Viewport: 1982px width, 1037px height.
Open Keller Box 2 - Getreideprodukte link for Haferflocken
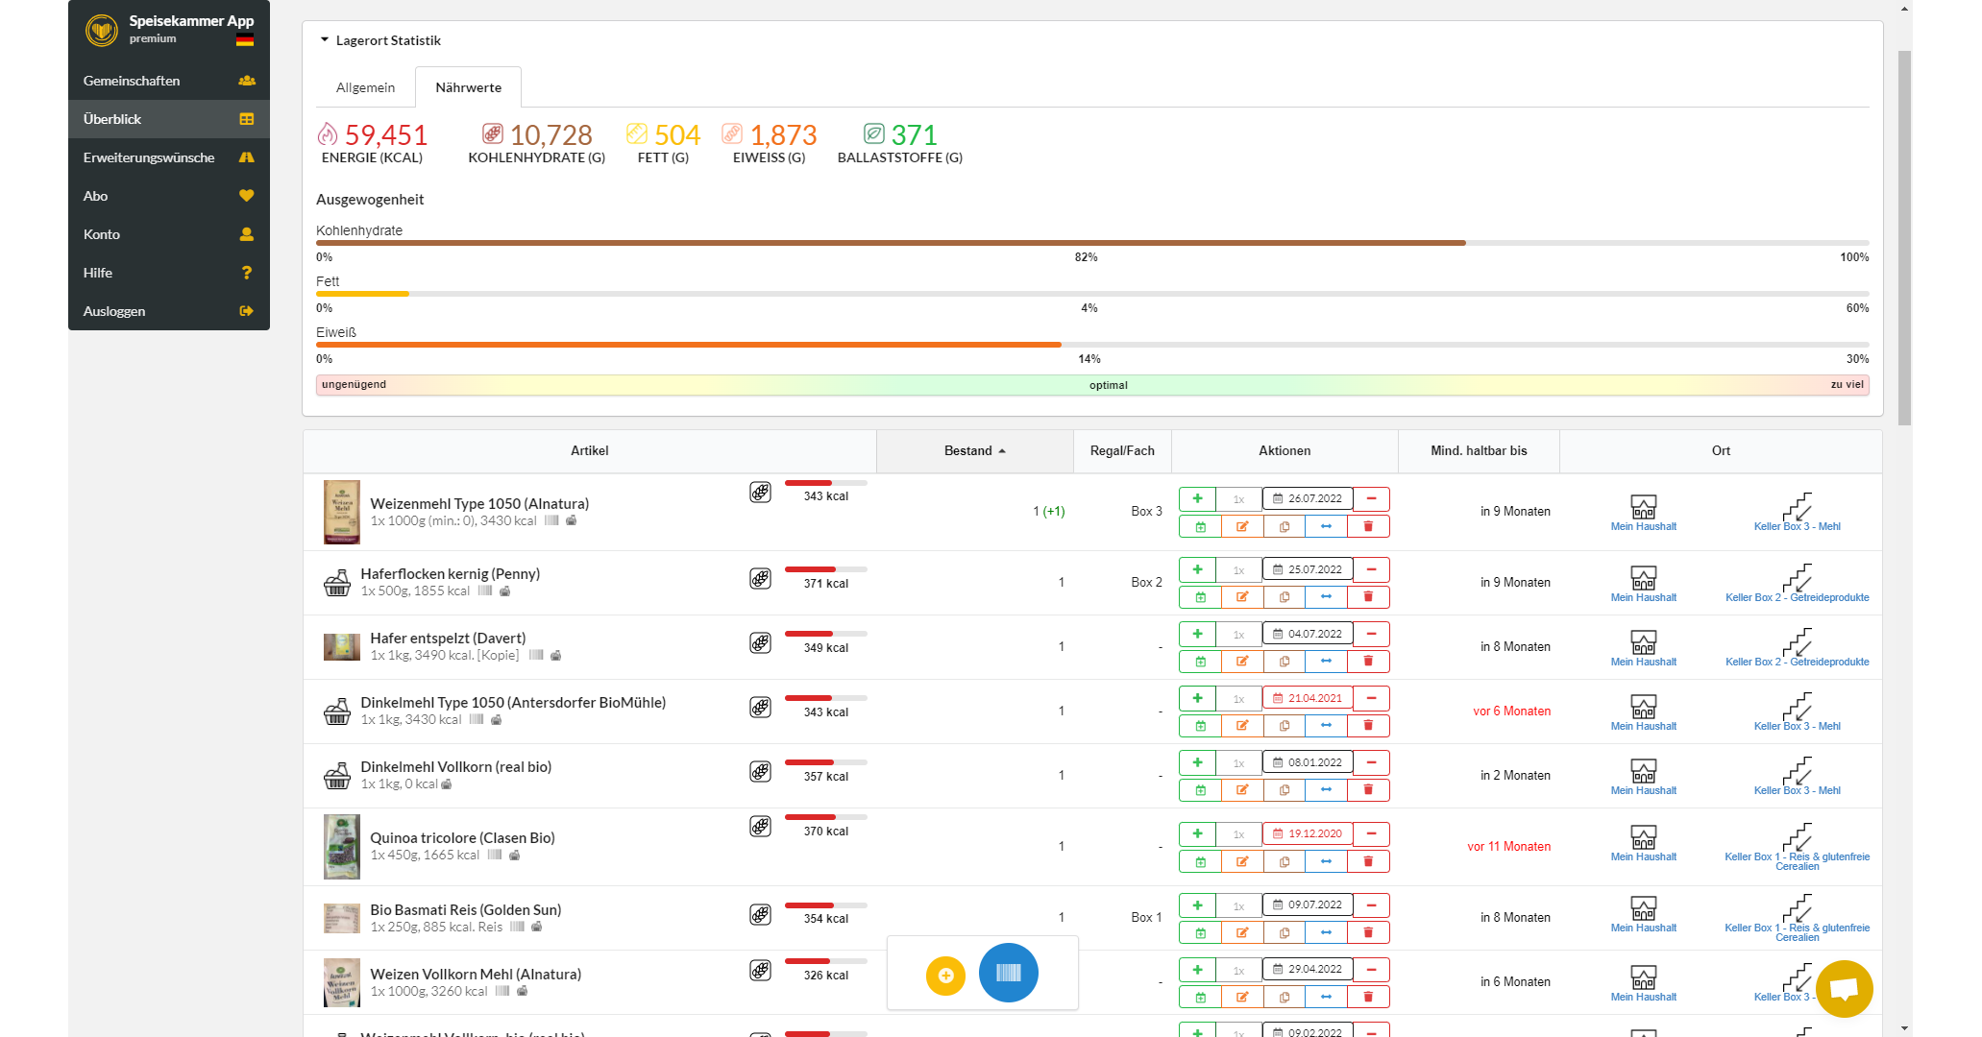pos(1797,597)
